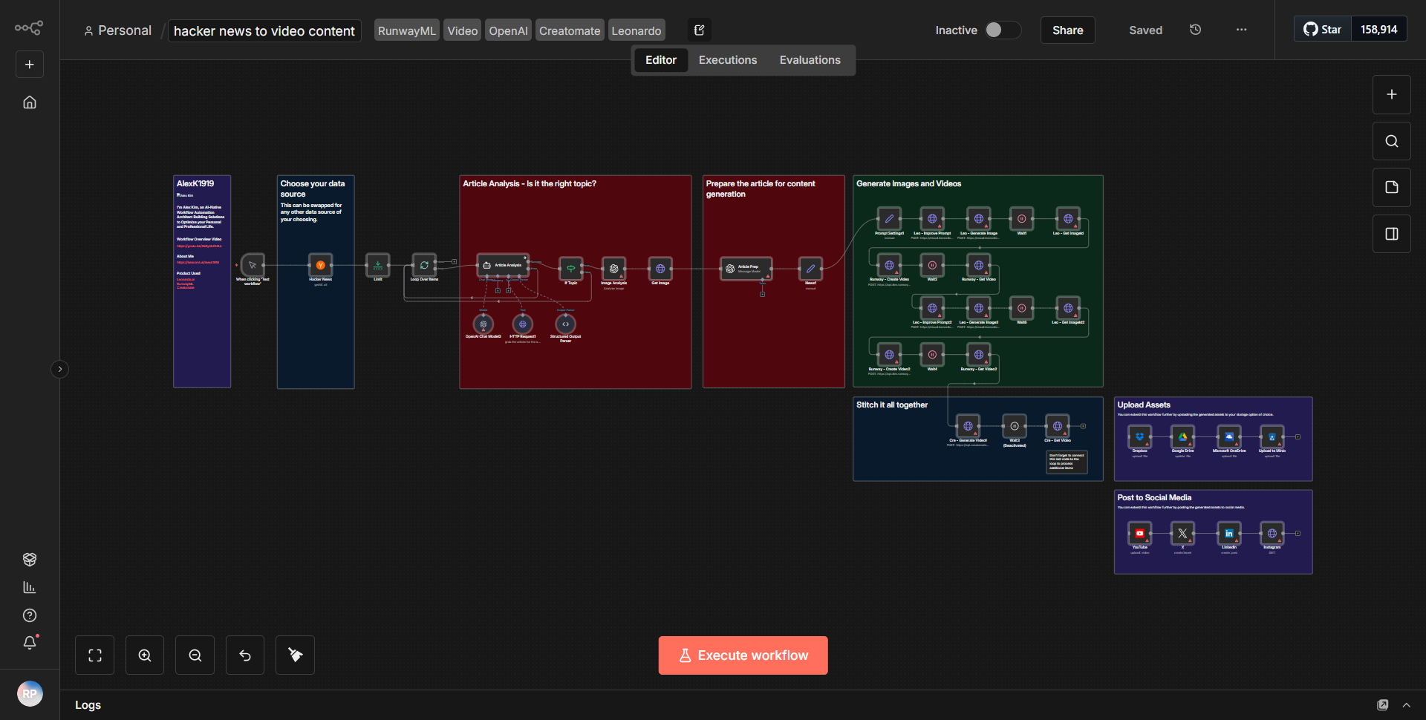Click the add node plus button
Screen dimensions: 1426x720
tap(1392, 94)
